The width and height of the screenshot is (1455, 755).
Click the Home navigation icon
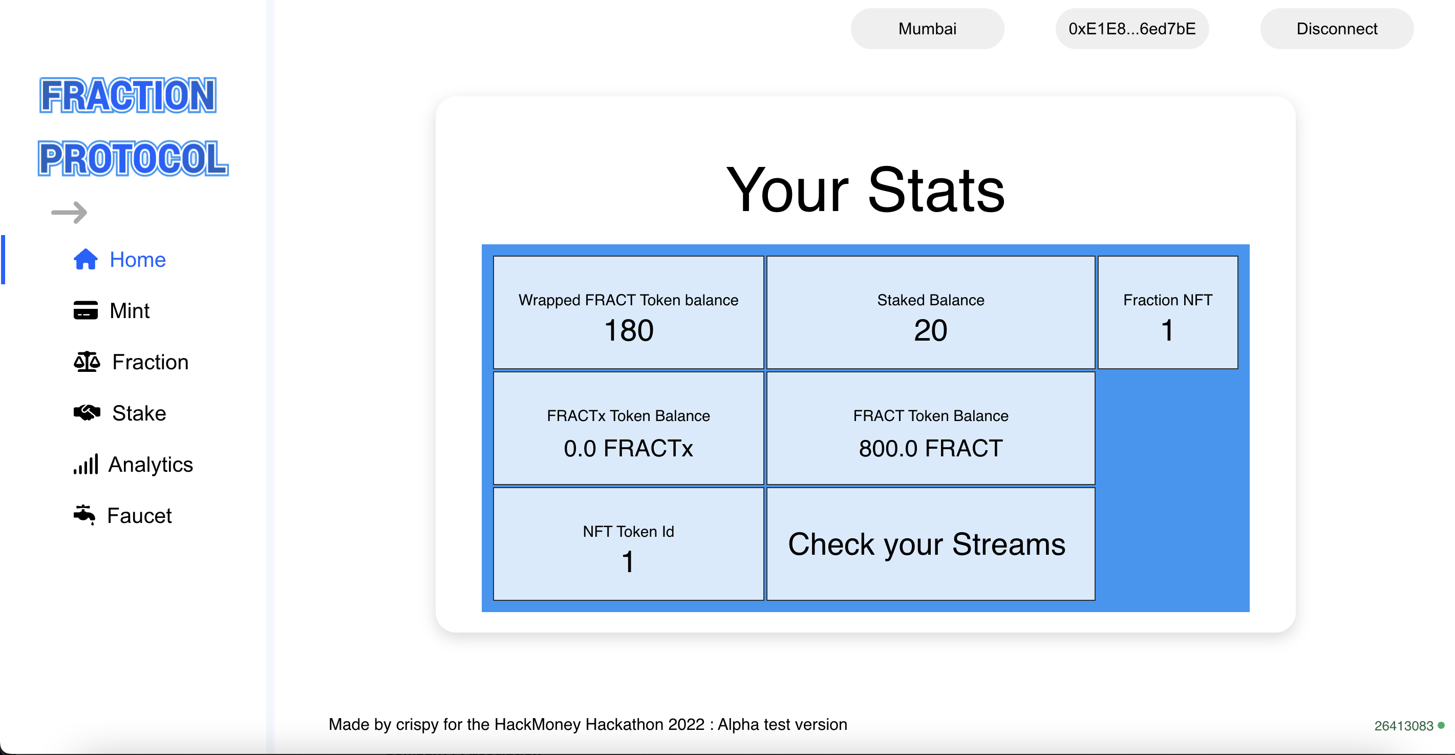pos(84,258)
